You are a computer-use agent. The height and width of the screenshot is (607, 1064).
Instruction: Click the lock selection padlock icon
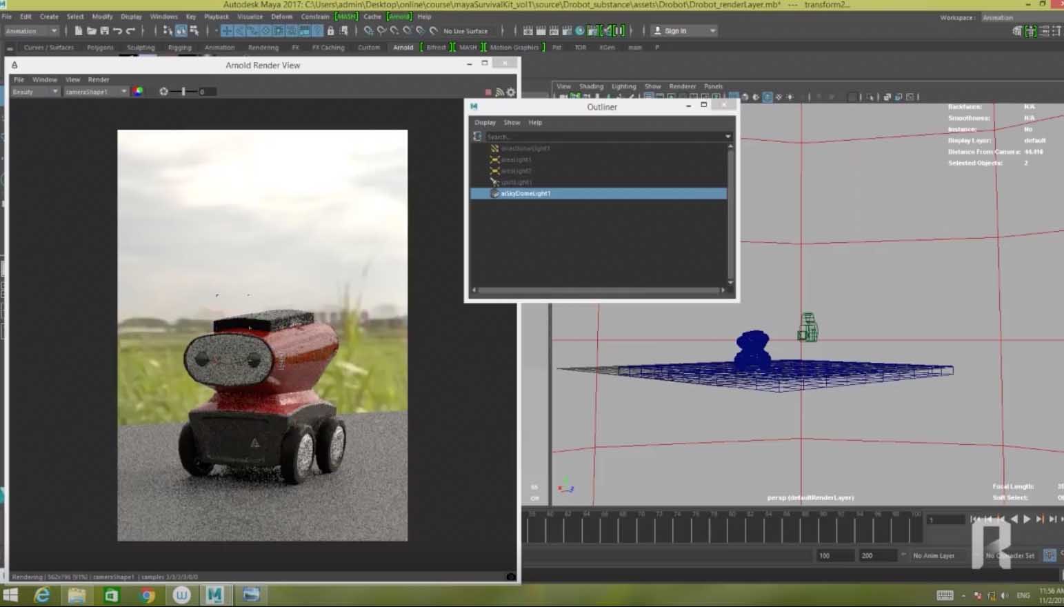tap(330, 31)
